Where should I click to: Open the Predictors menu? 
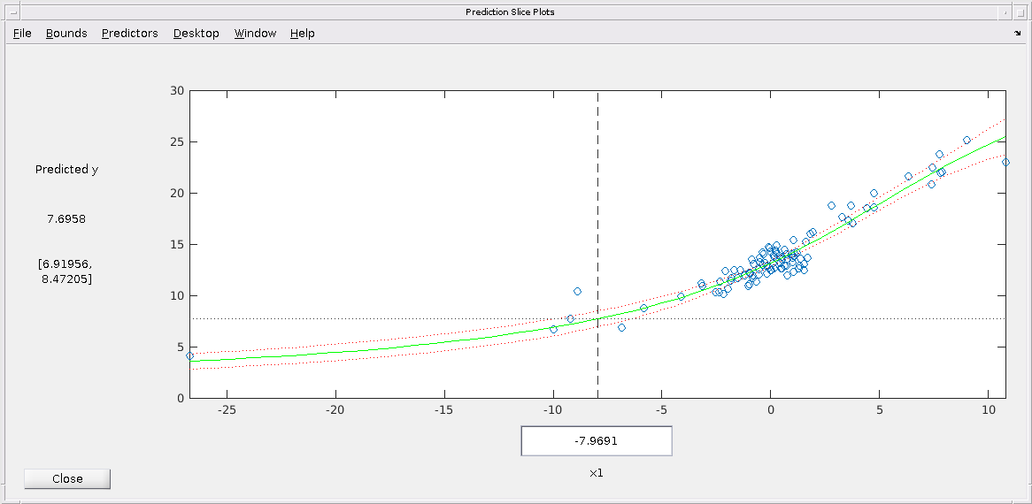pyautogui.click(x=129, y=33)
